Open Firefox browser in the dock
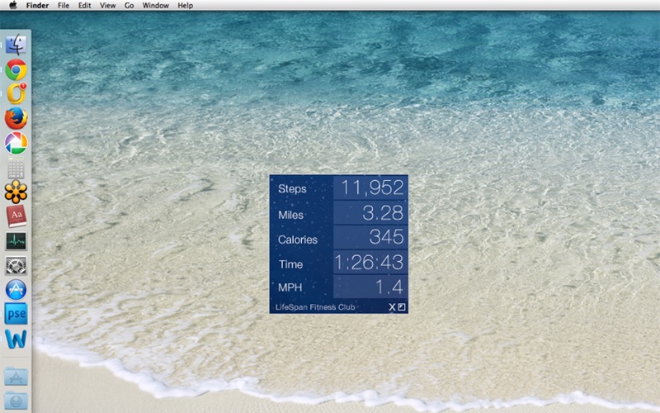Image resolution: width=660 pixels, height=413 pixels. (x=16, y=119)
